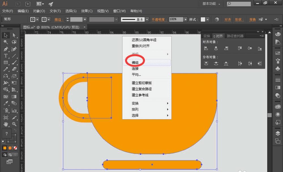Screen dimensions: 283x172
Task: Select the Magic Wand tool
Action: tap(6, 42)
